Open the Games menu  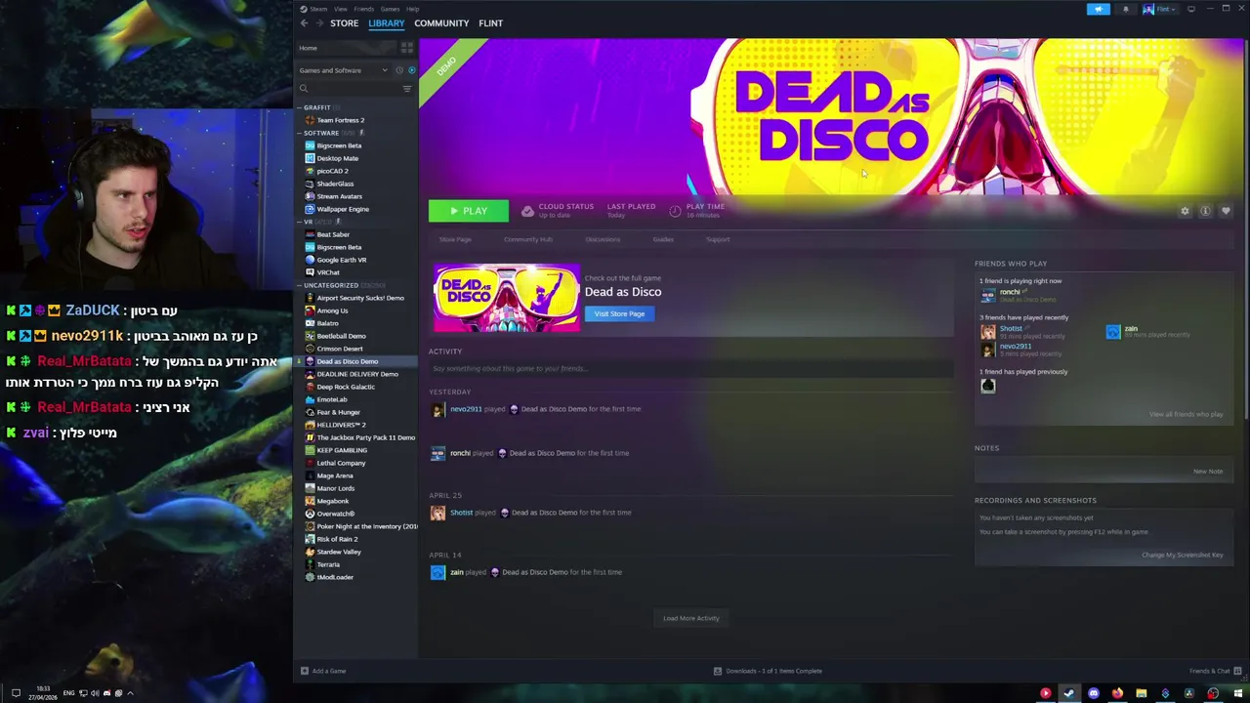pyautogui.click(x=390, y=9)
